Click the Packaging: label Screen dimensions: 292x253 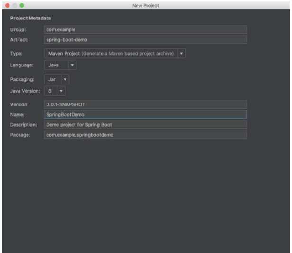click(x=22, y=79)
